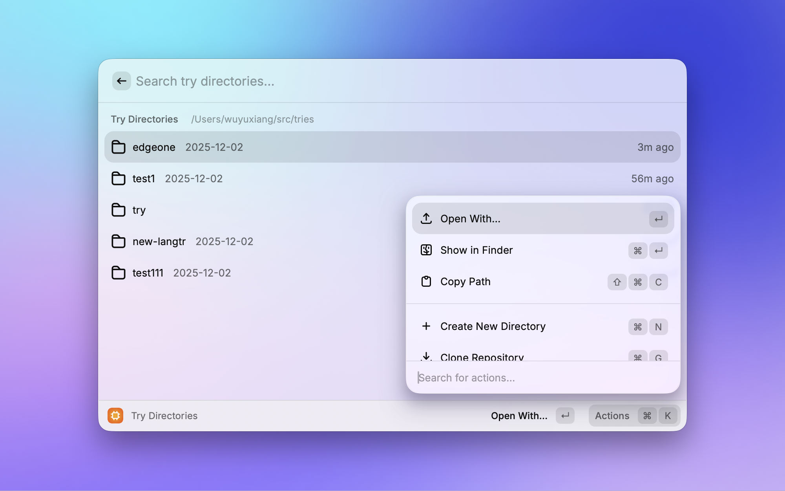Click the test111 folder icon
The width and height of the screenshot is (785, 491).
(x=118, y=273)
